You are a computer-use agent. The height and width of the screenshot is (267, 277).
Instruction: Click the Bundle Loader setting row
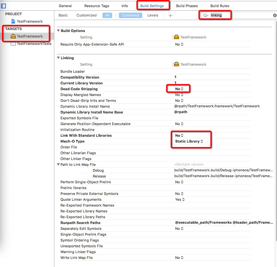tap(155, 71)
